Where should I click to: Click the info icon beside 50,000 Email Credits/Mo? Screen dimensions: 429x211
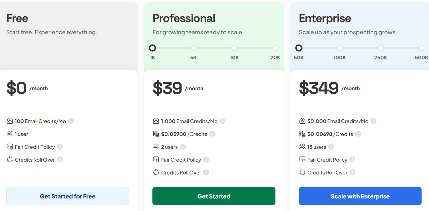coord(373,121)
